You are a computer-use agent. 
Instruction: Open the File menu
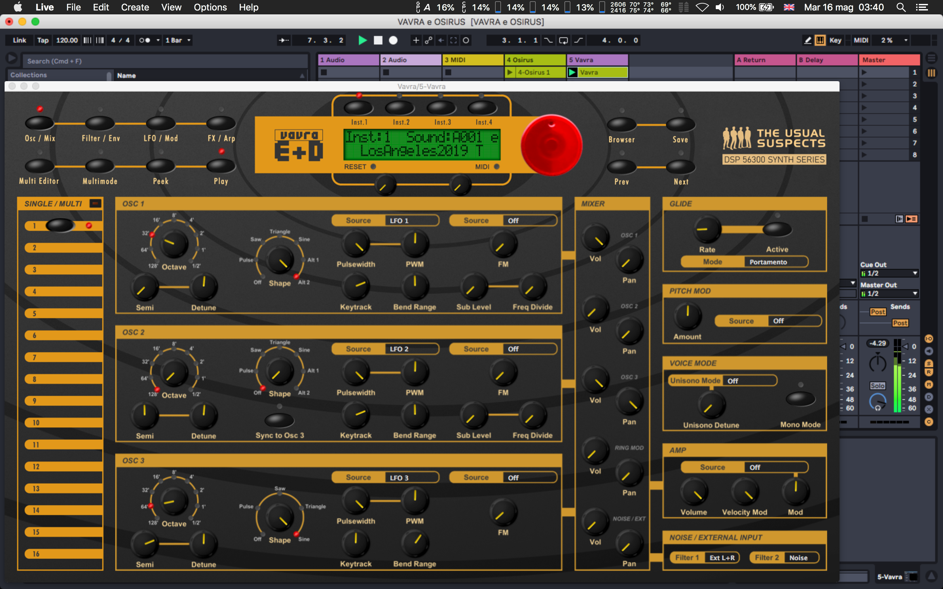point(73,8)
